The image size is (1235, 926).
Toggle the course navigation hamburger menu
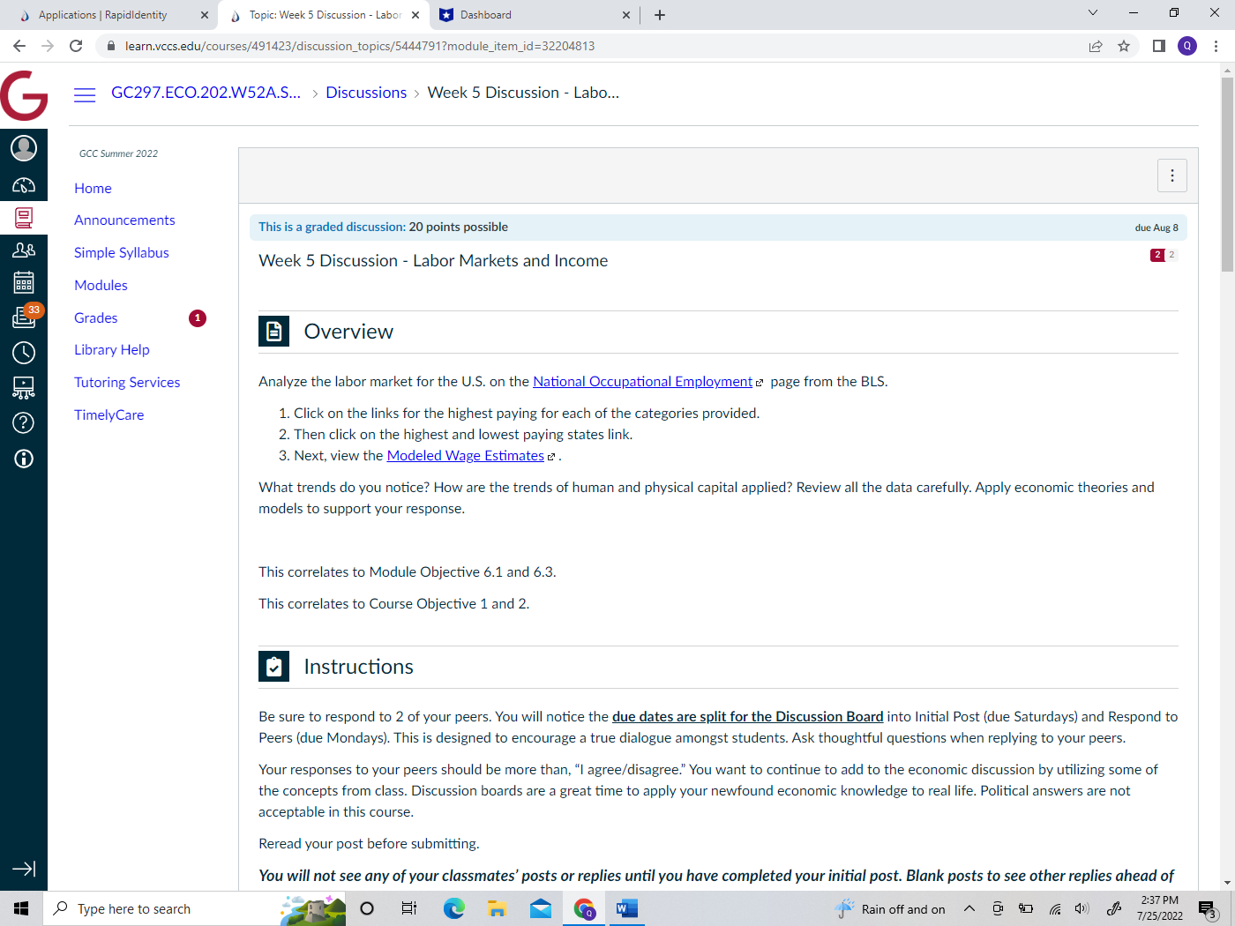tap(85, 93)
